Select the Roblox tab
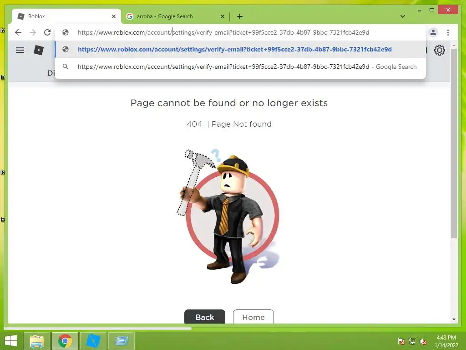 (x=66, y=16)
